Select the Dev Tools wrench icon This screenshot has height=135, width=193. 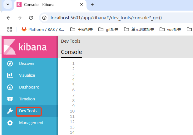point(10,111)
